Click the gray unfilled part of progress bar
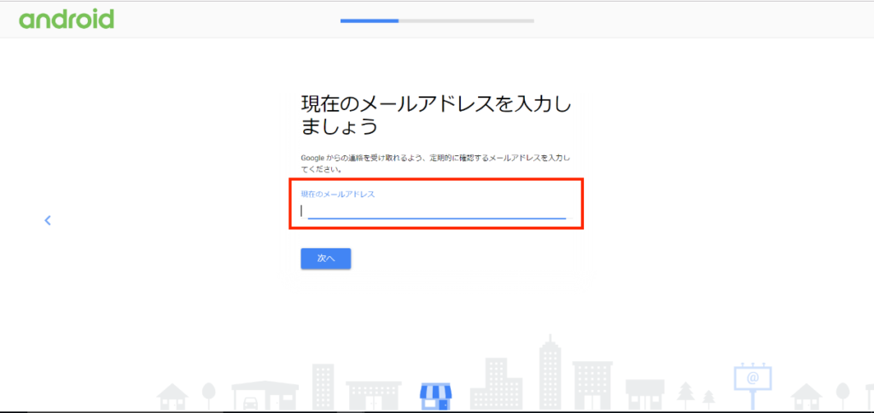The image size is (874, 413). (466, 20)
